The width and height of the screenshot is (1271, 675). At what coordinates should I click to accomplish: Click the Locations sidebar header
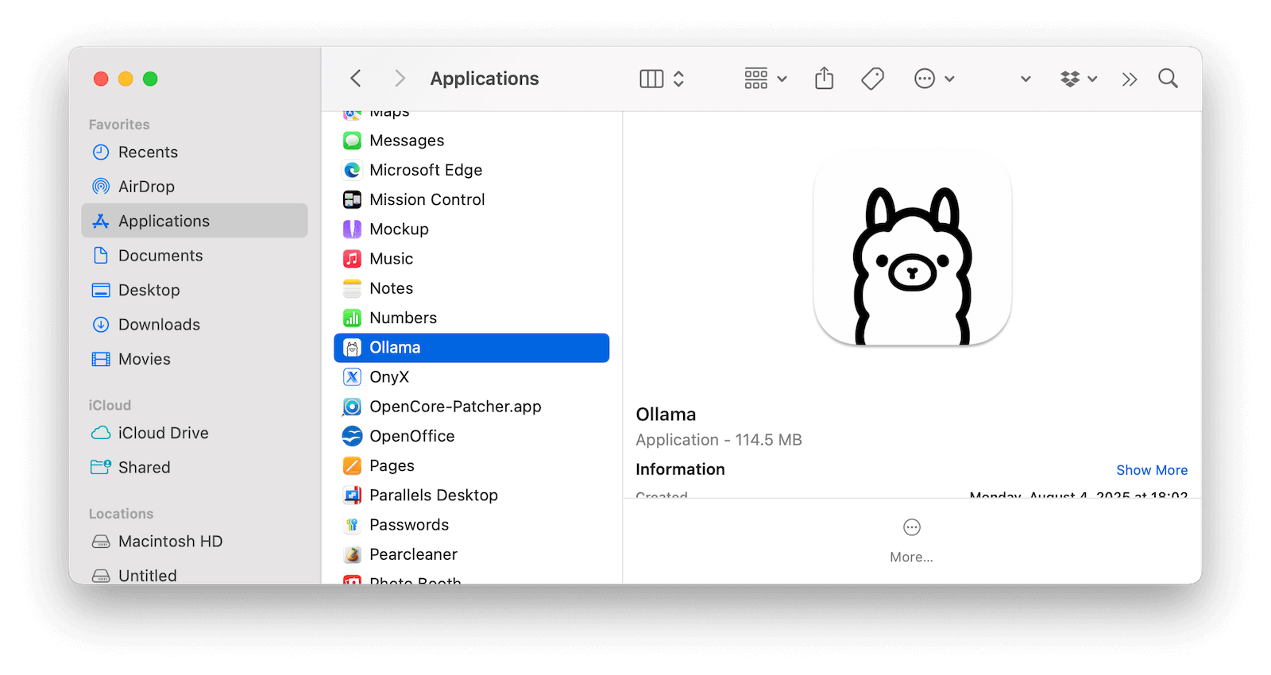pos(121,514)
